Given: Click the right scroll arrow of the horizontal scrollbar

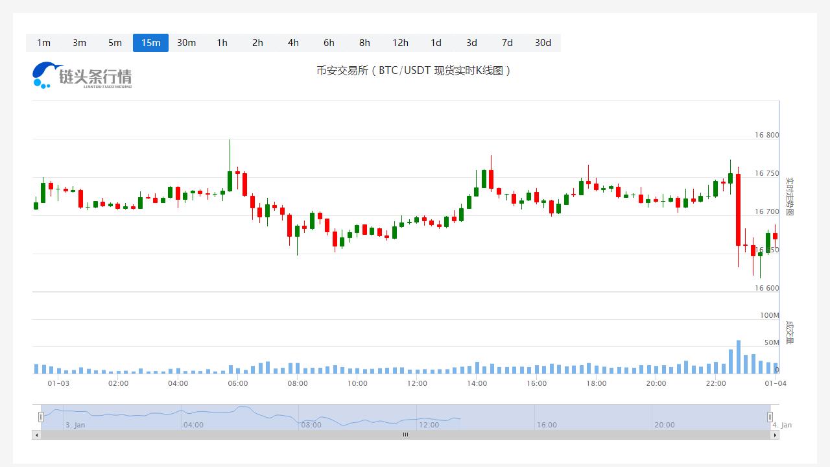Looking at the screenshot, I should pyautogui.click(x=775, y=435).
